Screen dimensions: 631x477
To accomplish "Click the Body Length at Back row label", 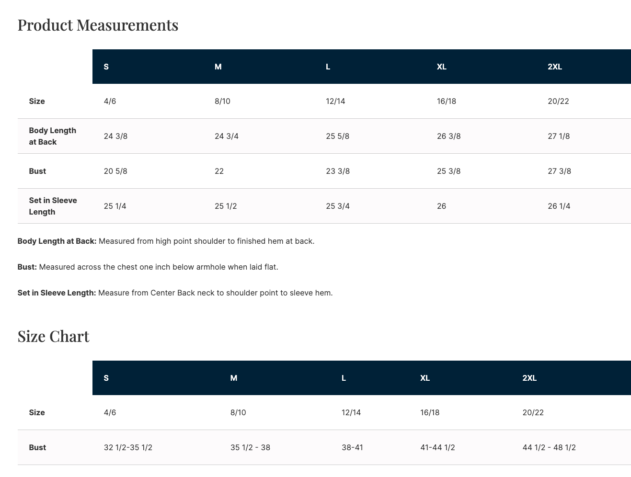I will click(x=52, y=136).
